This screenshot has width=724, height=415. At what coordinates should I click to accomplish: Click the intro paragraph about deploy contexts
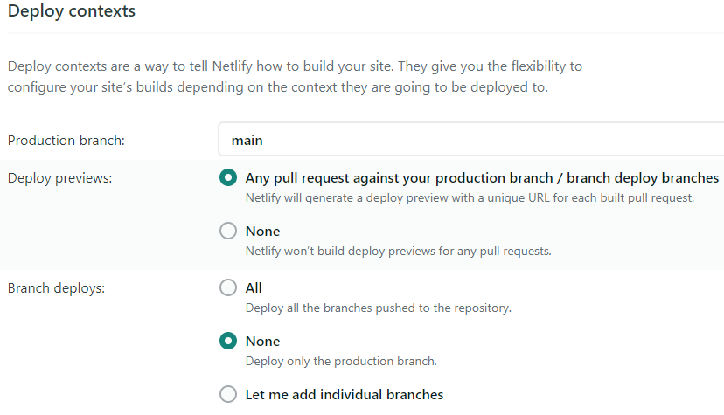[x=295, y=77]
